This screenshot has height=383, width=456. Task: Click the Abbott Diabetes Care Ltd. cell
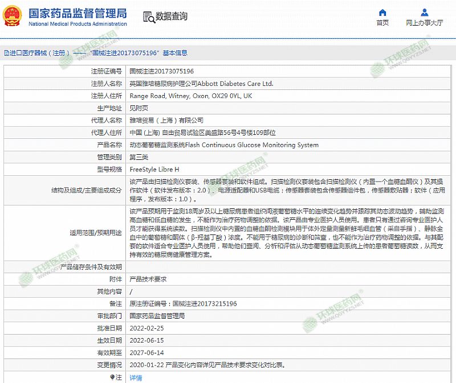201,84
